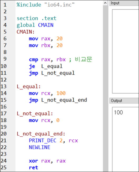Click the 'mov rbx, 20' instruction
The image size is (139, 172).
[46, 45]
